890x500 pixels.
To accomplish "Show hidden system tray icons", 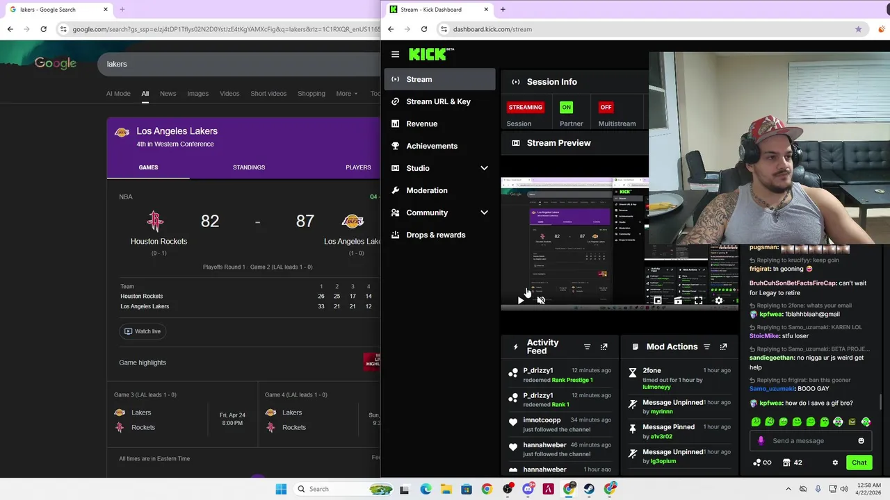I will 788,489.
